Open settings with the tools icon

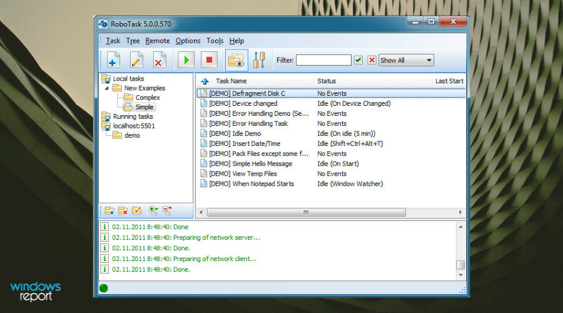(x=259, y=60)
